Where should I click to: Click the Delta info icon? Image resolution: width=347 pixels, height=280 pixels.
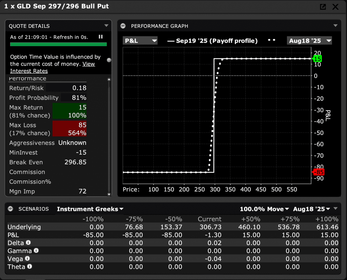pyautogui.click(x=28, y=243)
